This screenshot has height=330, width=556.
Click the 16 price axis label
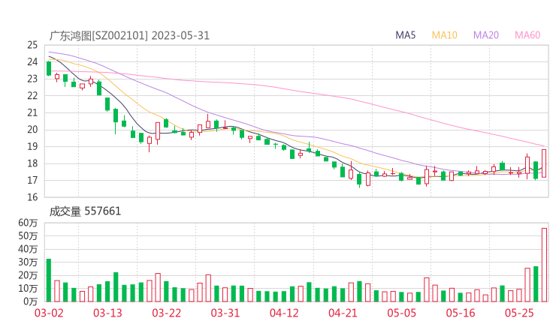coord(32,197)
